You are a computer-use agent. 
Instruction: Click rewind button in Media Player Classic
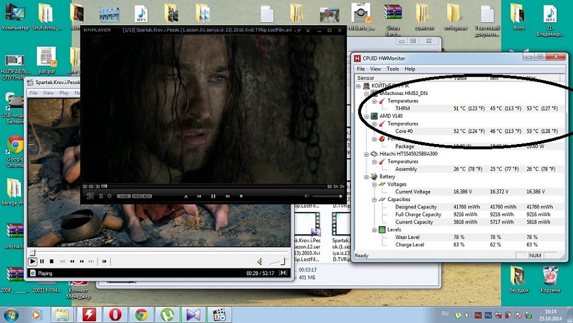point(72,261)
